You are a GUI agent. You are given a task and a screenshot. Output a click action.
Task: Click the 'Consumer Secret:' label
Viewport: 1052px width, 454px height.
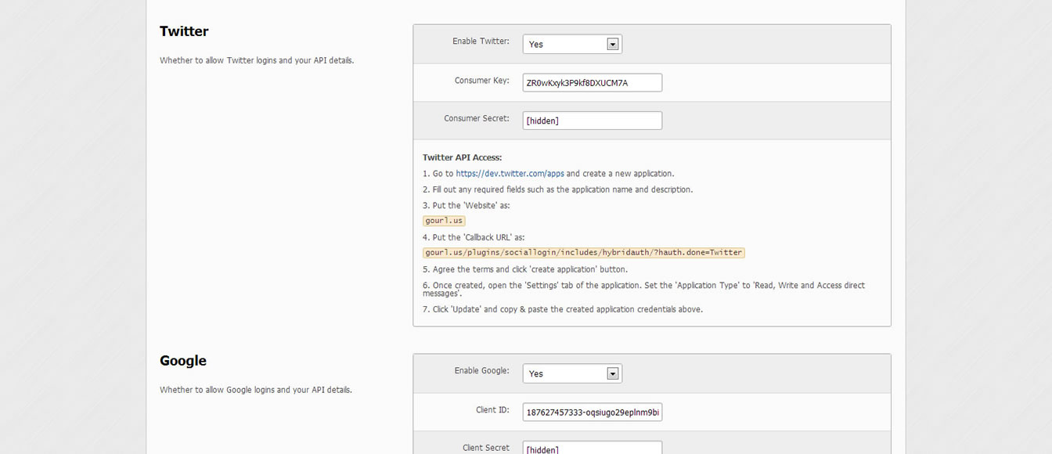(x=476, y=119)
